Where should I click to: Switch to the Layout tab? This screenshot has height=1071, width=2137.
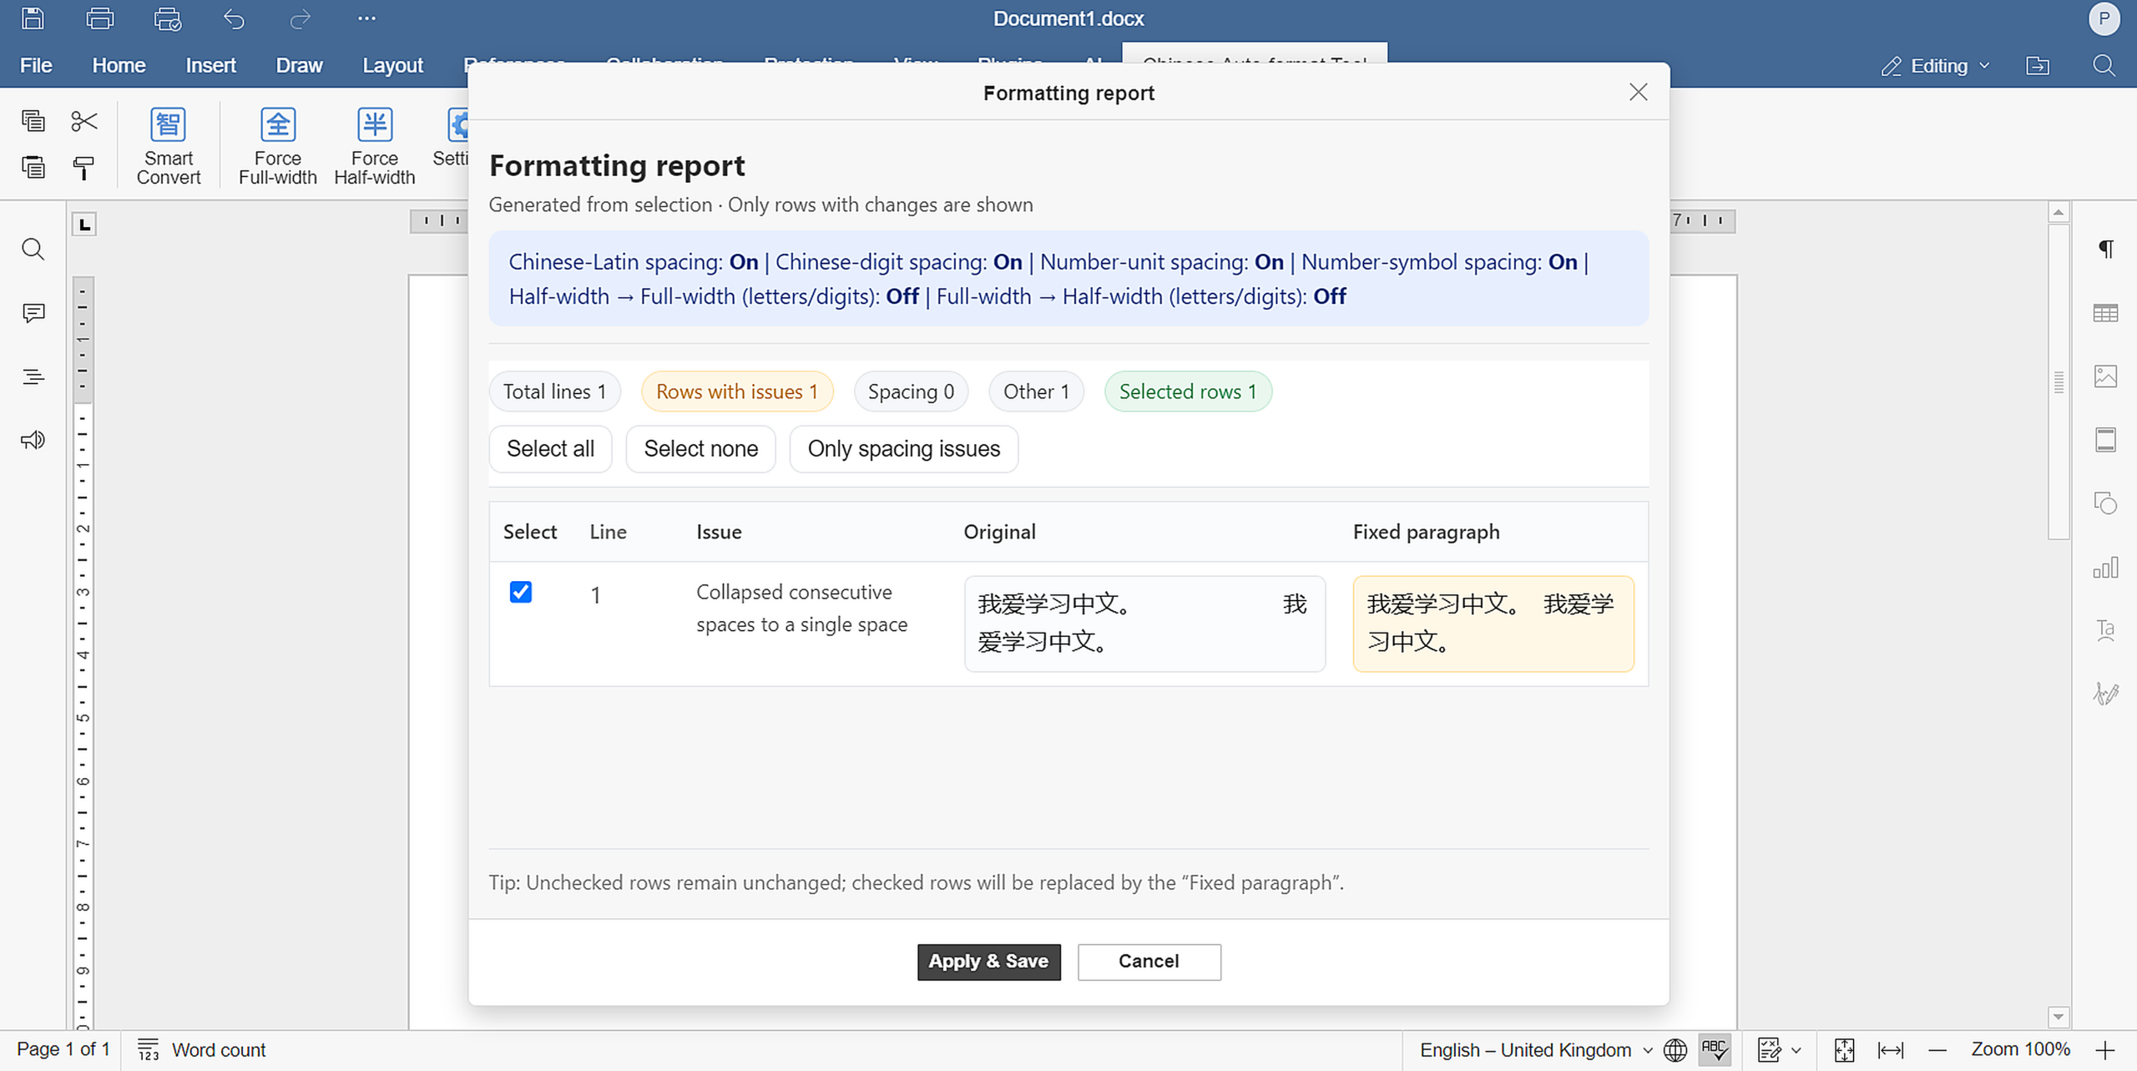tap(392, 65)
